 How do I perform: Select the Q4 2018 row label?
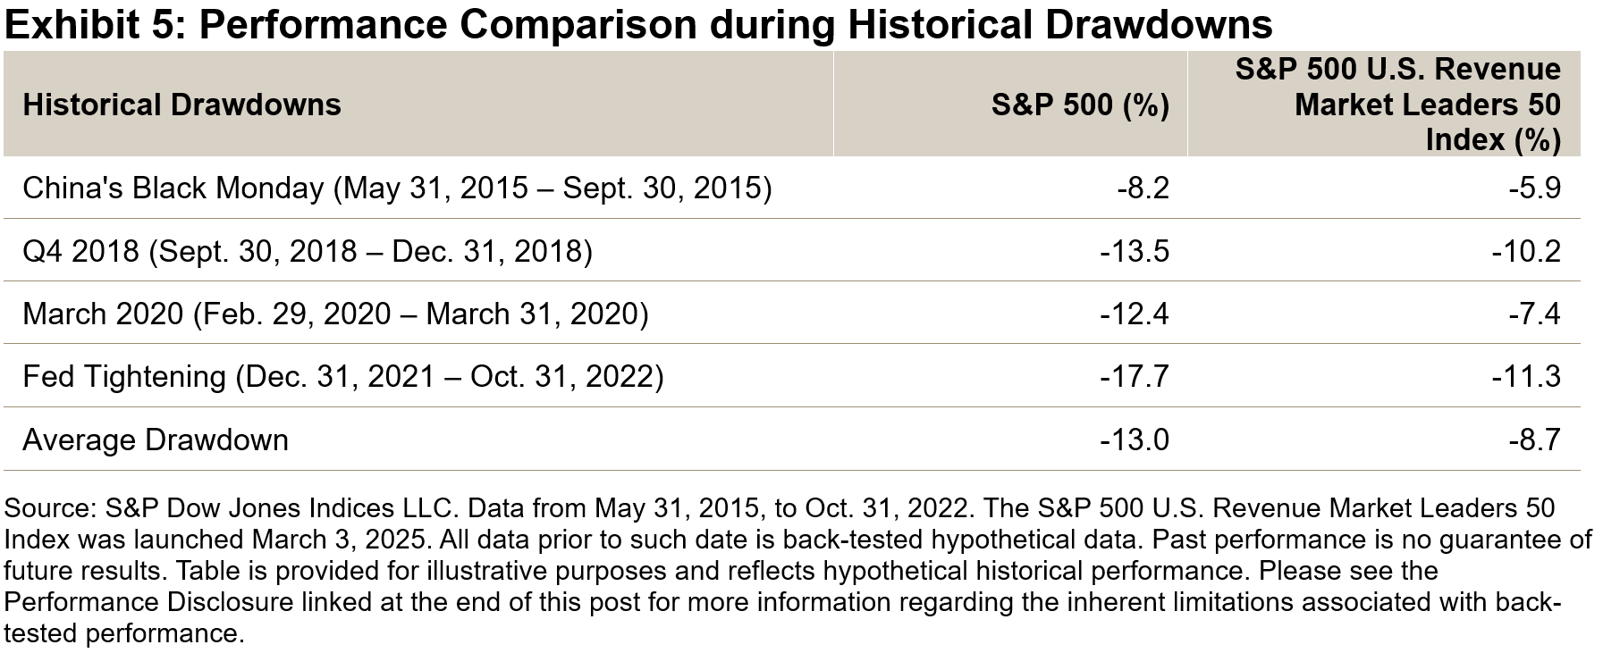(x=307, y=251)
